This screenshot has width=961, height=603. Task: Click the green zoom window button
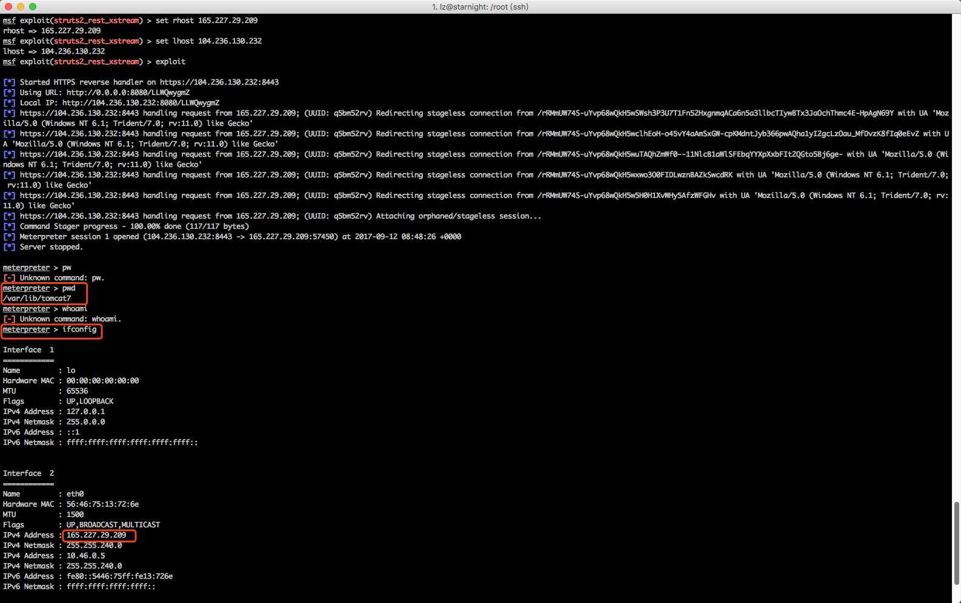(33, 7)
